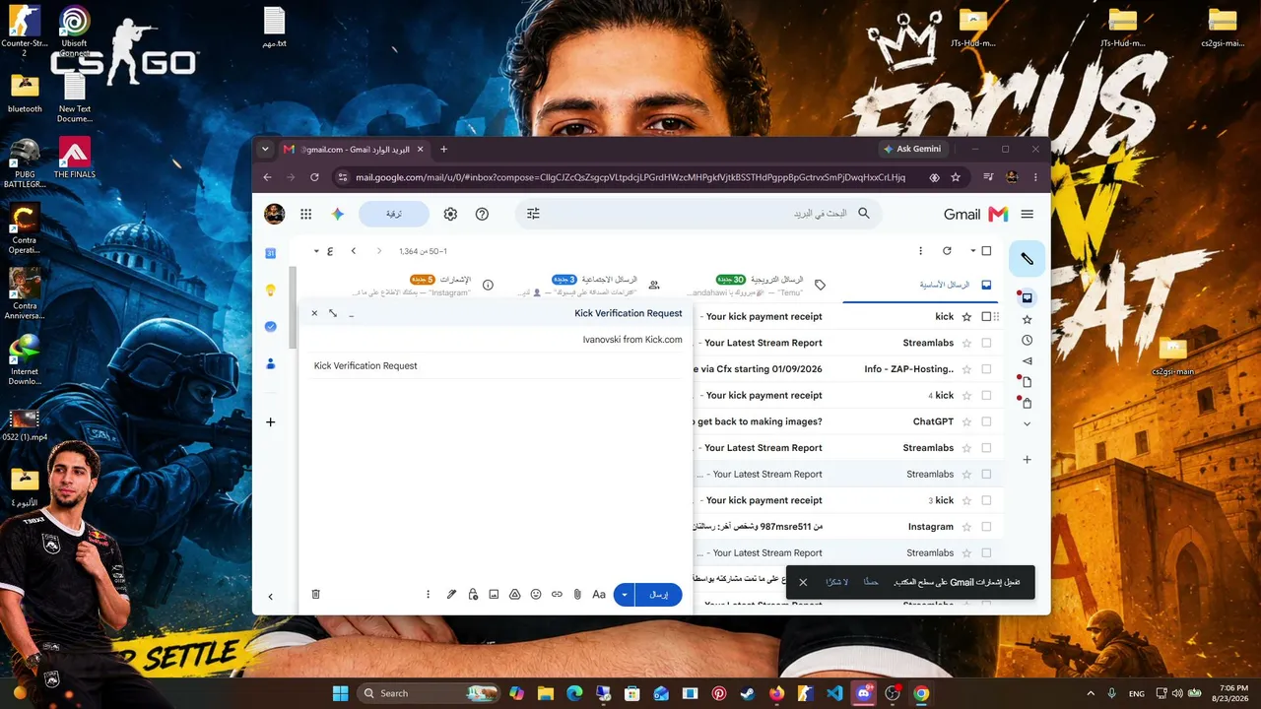1261x709 pixels.
Task: Open more compose options (three dots)
Action: [428, 594]
